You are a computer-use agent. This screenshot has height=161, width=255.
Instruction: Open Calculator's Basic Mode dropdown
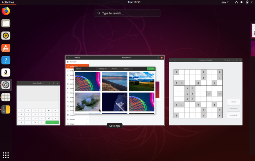[38, 83]
